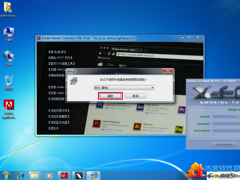Click the 取消 button in Setup dialog

tap(136, 96)
